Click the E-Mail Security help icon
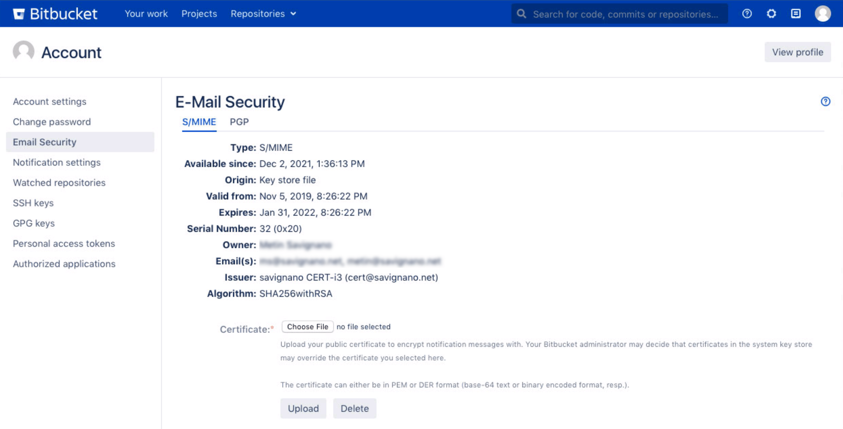Screen dimensions: 843x429 (x=825, y=101)
